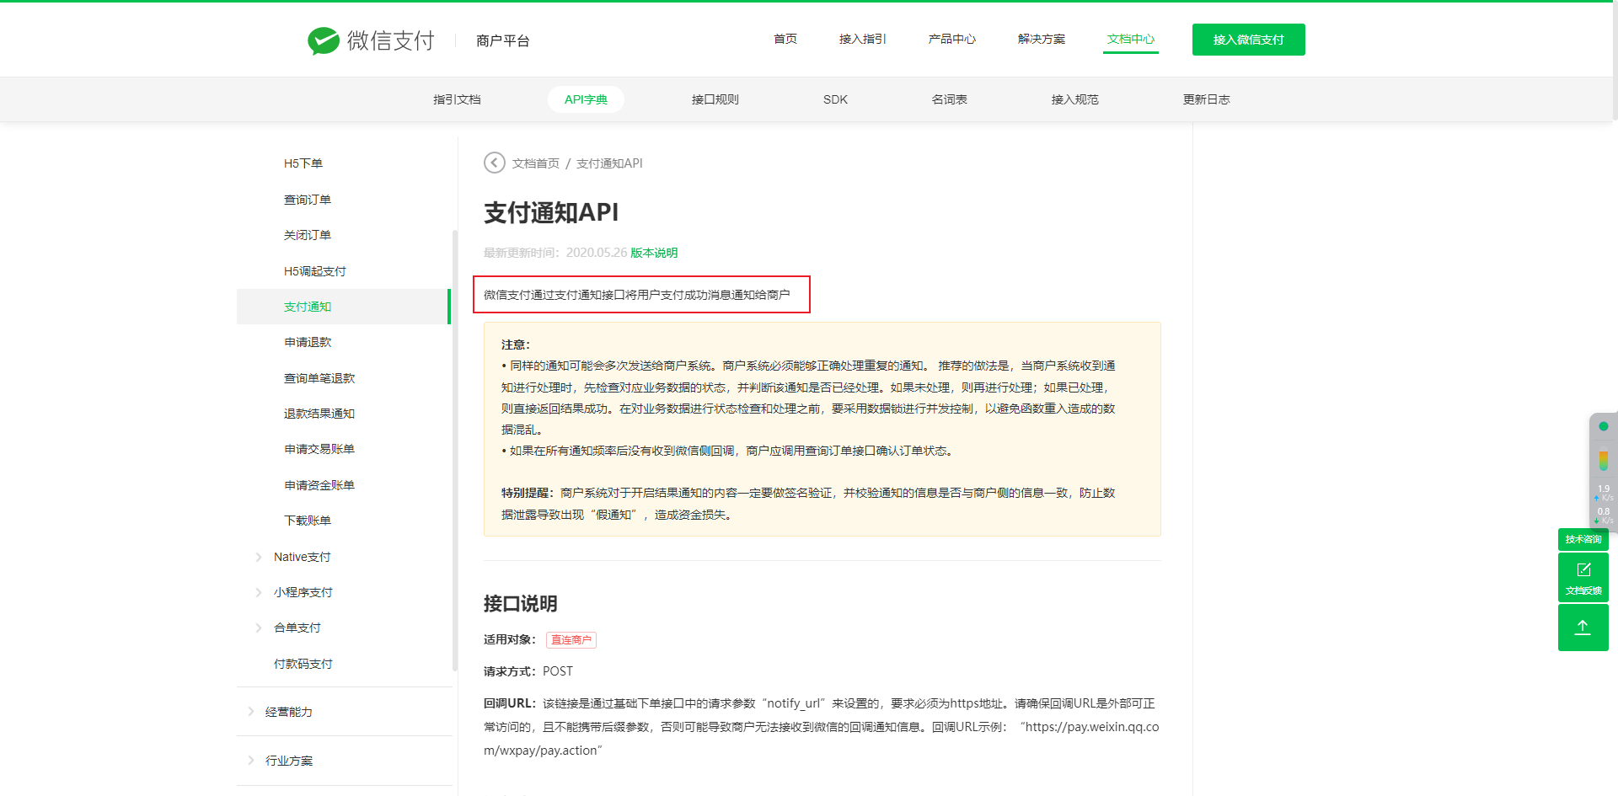
Task: Open 关闭订单 in the sidebar
Action: (308, 235)
